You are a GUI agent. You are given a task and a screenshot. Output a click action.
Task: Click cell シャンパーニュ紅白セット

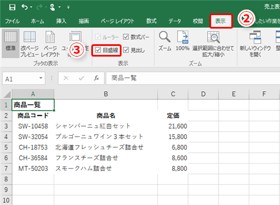[x=106, y=126]
